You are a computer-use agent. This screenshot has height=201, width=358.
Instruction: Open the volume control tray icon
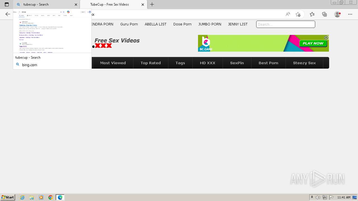(318, 197)
